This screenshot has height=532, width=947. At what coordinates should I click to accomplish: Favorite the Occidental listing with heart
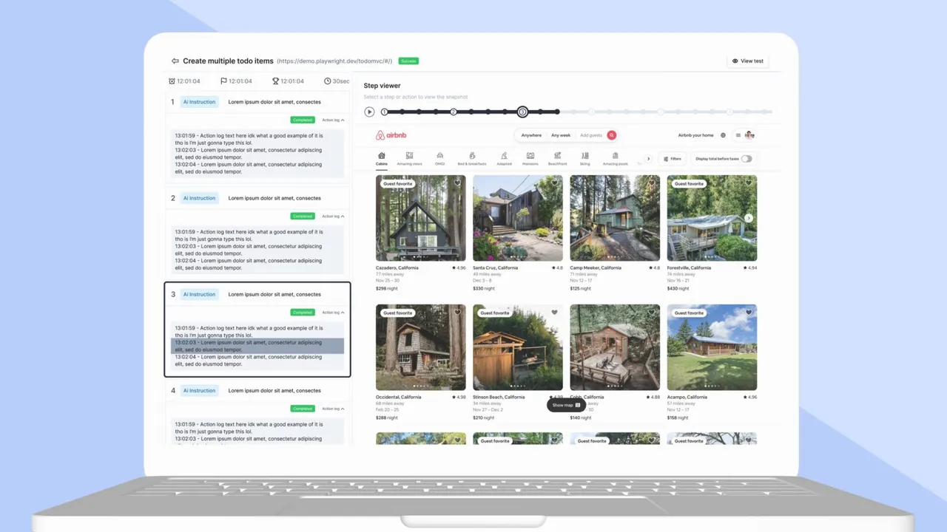[457, 313]
